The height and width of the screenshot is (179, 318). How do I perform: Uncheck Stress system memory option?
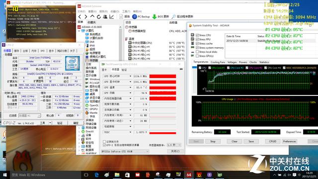197,48
